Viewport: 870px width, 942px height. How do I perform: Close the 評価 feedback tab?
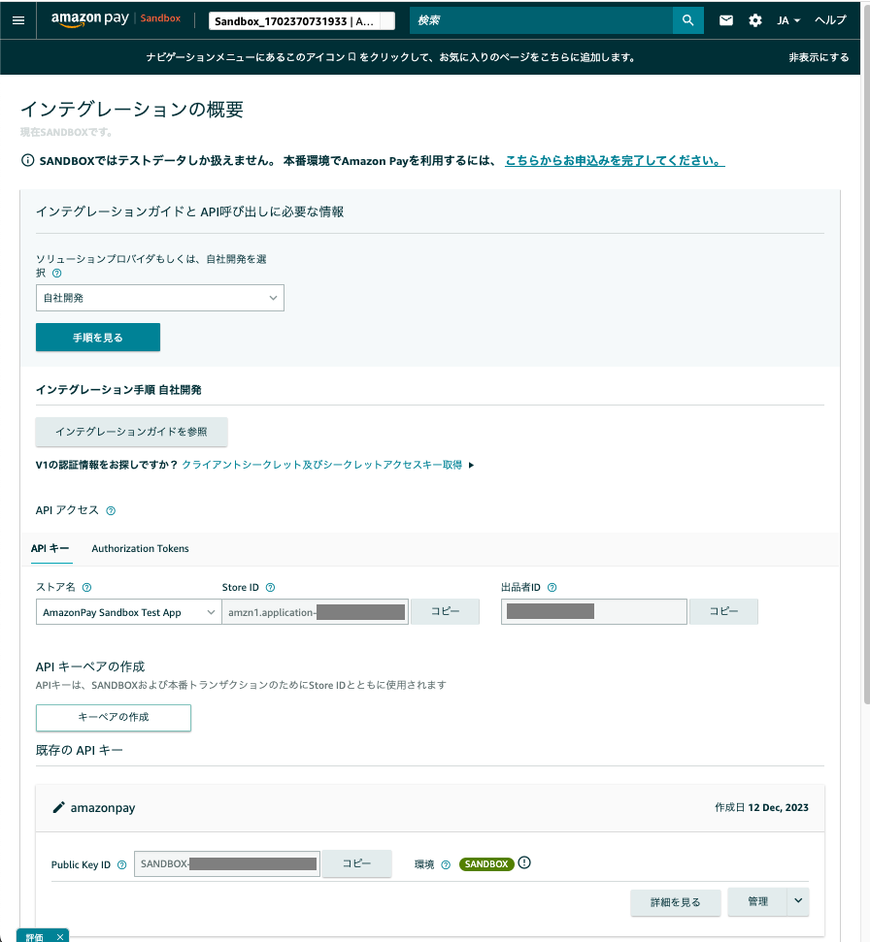coord(59,936)
